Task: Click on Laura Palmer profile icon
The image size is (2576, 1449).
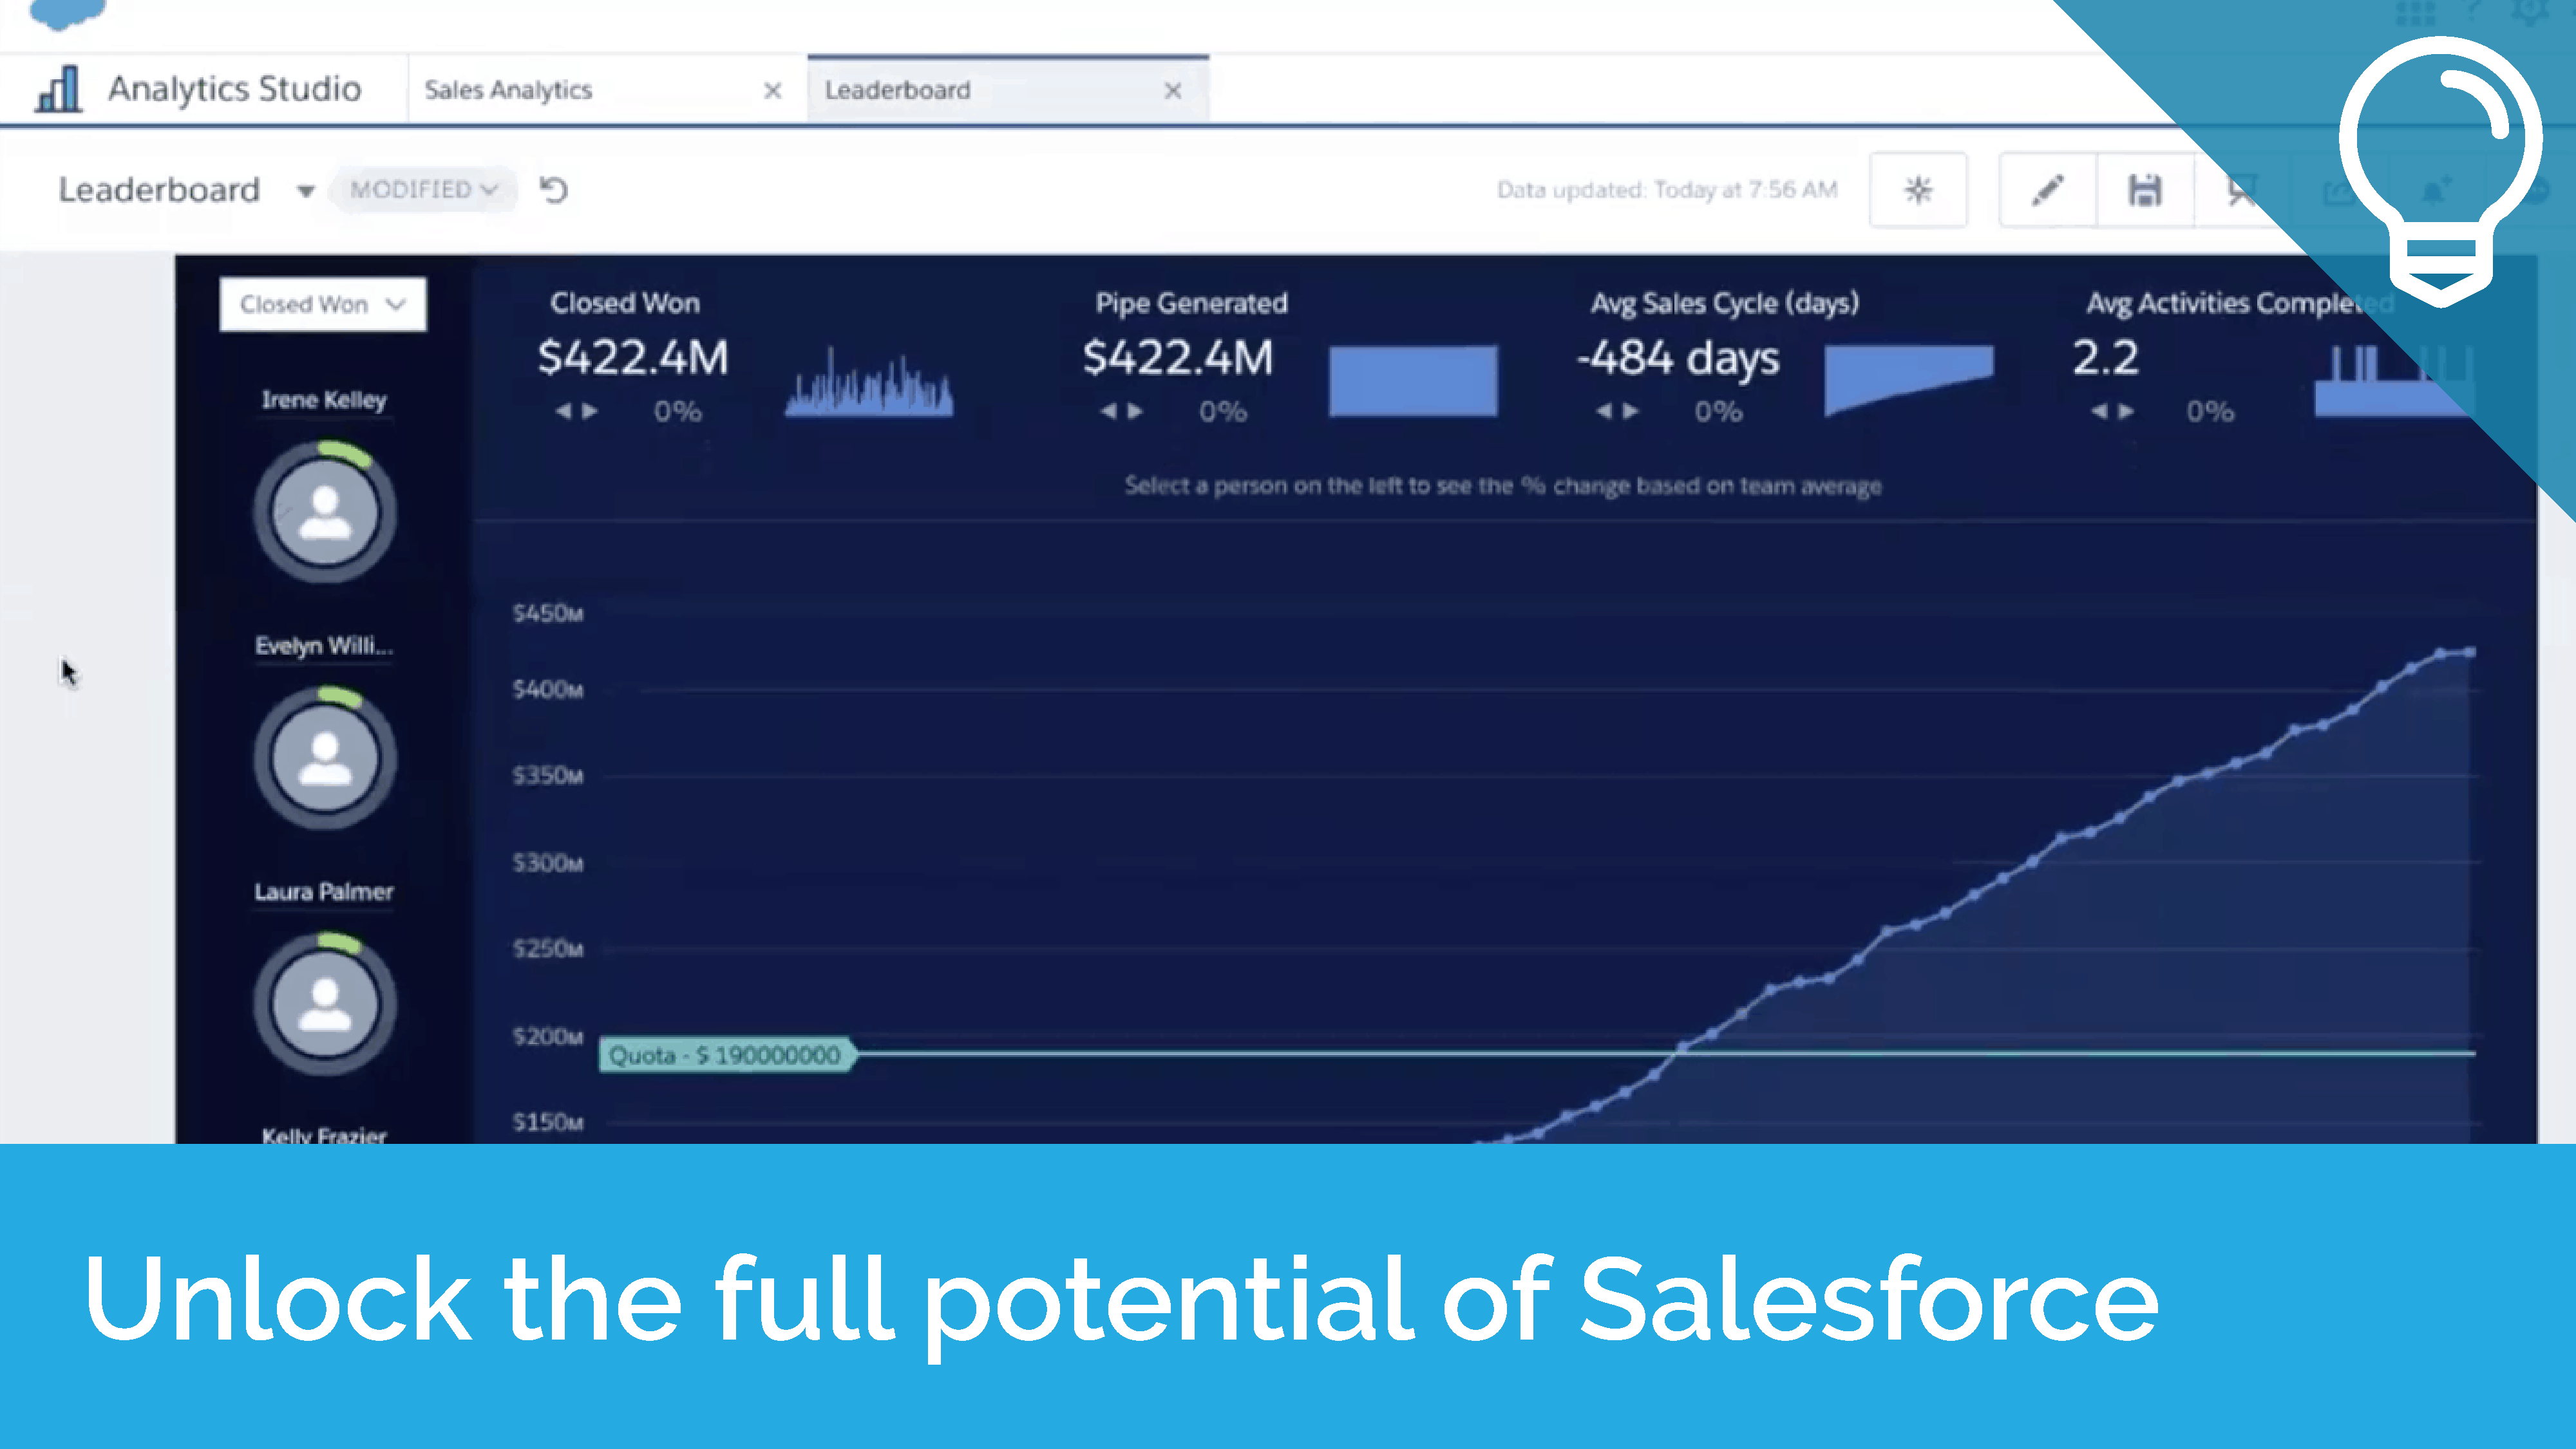Action: pos(324,1003)
